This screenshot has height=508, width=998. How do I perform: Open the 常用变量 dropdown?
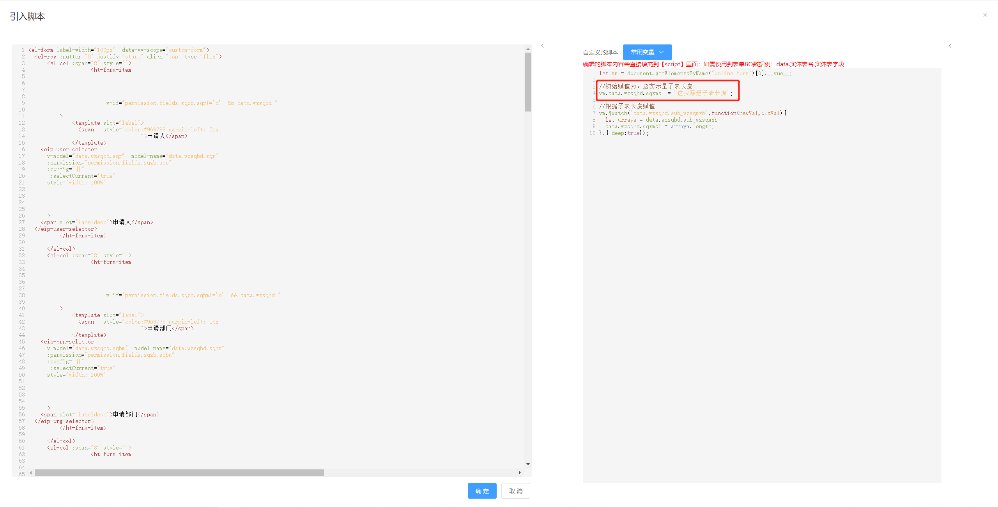(x=647, y=52)
